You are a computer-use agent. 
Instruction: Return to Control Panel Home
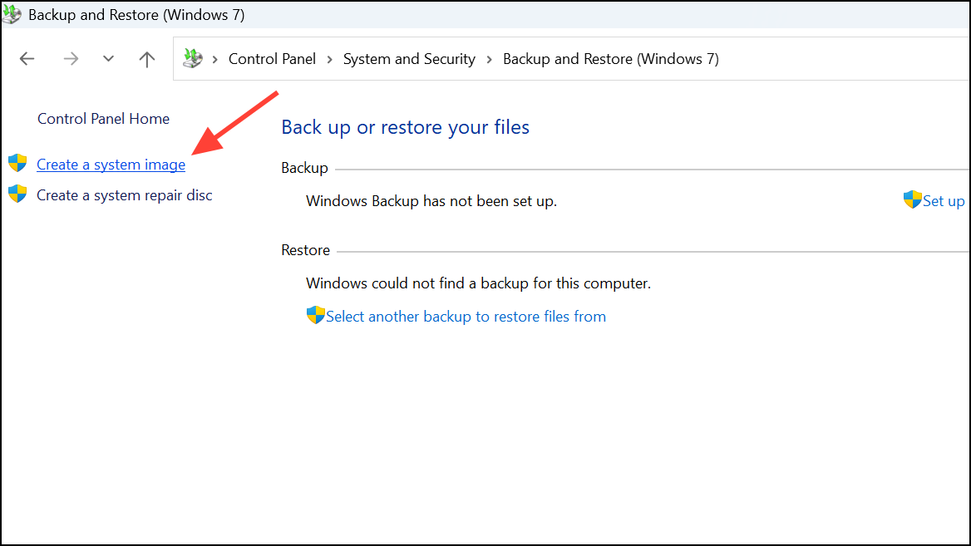[103, 118]
